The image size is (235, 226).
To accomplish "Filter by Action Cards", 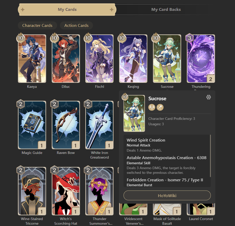I will pyautogui.click(x=76, y=26).
